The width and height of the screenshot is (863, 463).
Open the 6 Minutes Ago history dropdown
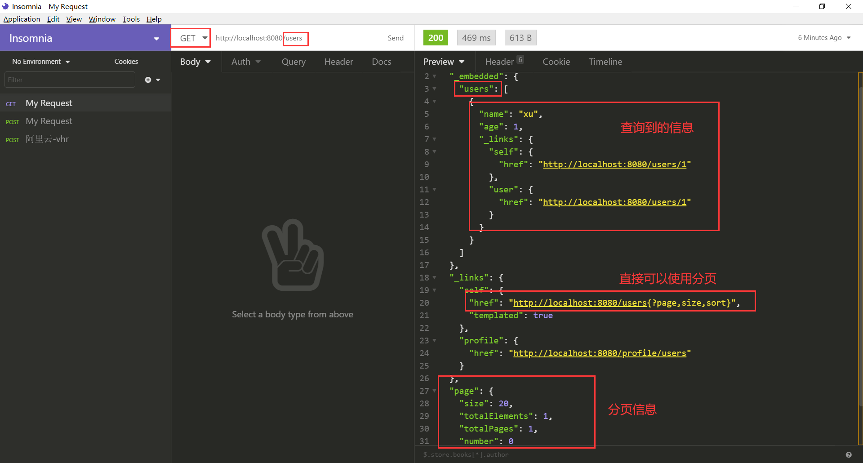[824, 38]
